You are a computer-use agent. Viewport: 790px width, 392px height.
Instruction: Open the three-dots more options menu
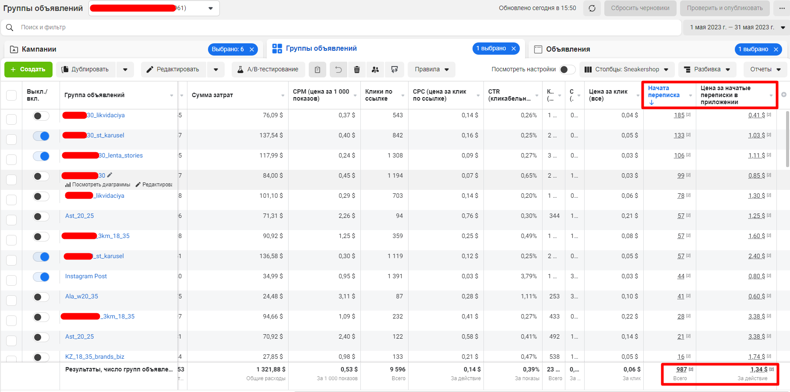(782, 8)
